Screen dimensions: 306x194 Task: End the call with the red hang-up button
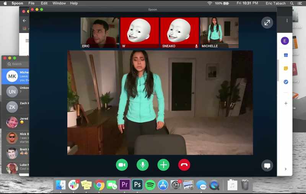click(x=184, y=165)
